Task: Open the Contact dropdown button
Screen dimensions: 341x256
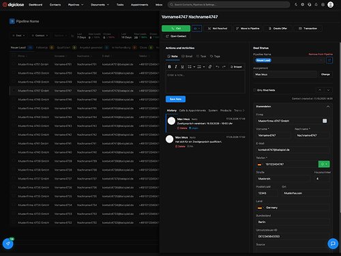Action: (x=40, y=35)
